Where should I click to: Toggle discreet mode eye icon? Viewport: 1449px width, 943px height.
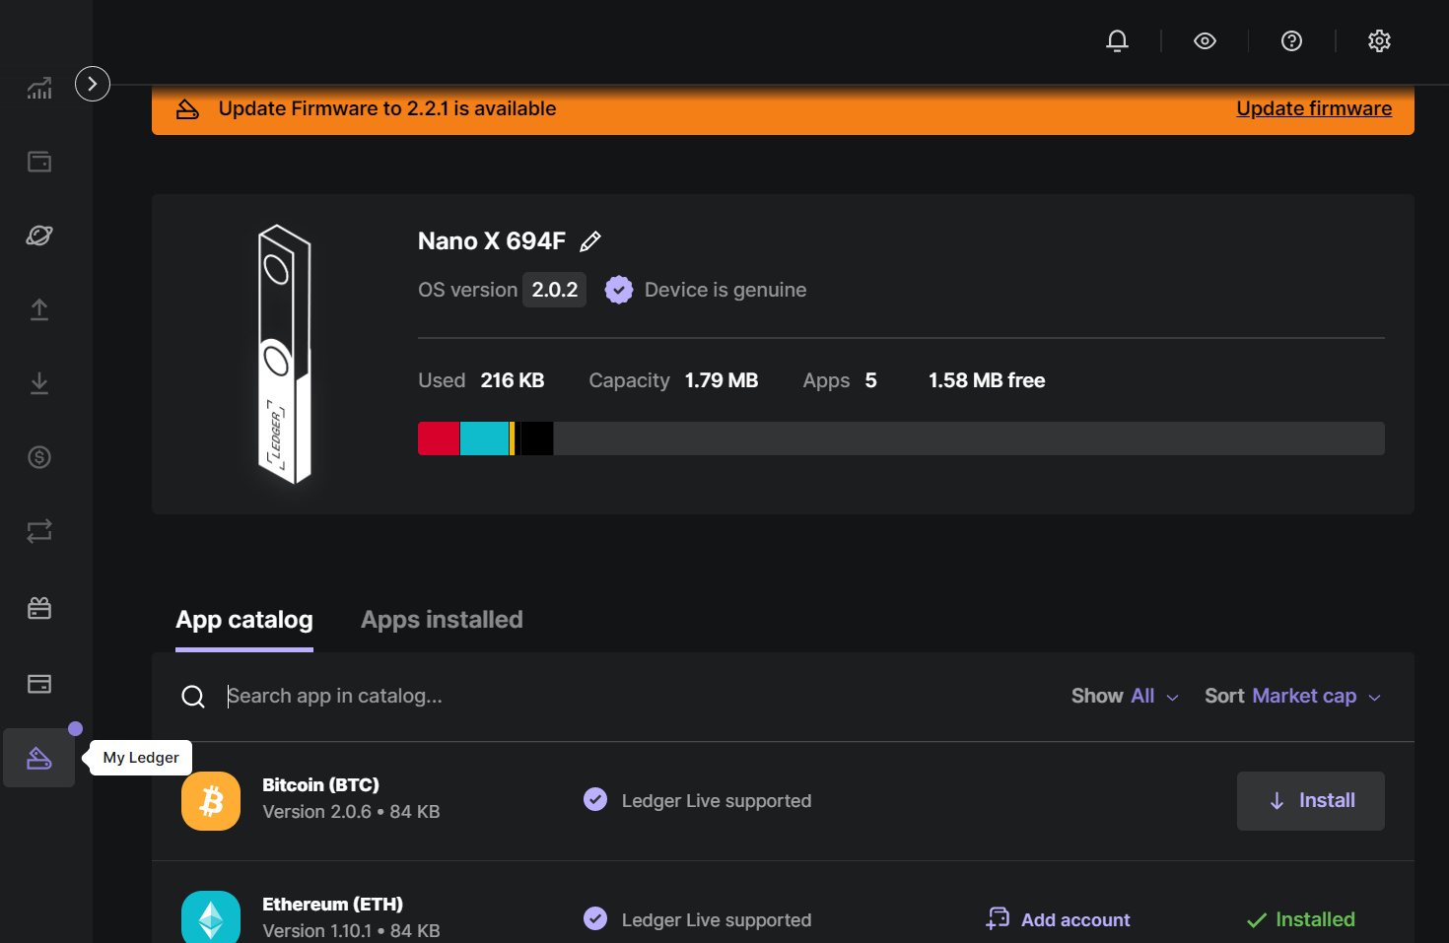click(x=1205, y=40)
